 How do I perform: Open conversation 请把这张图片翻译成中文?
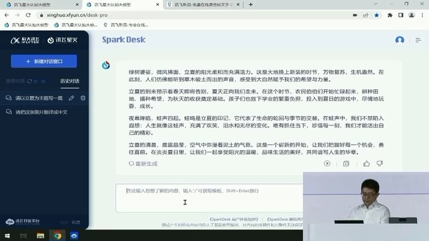coord(41,112)
